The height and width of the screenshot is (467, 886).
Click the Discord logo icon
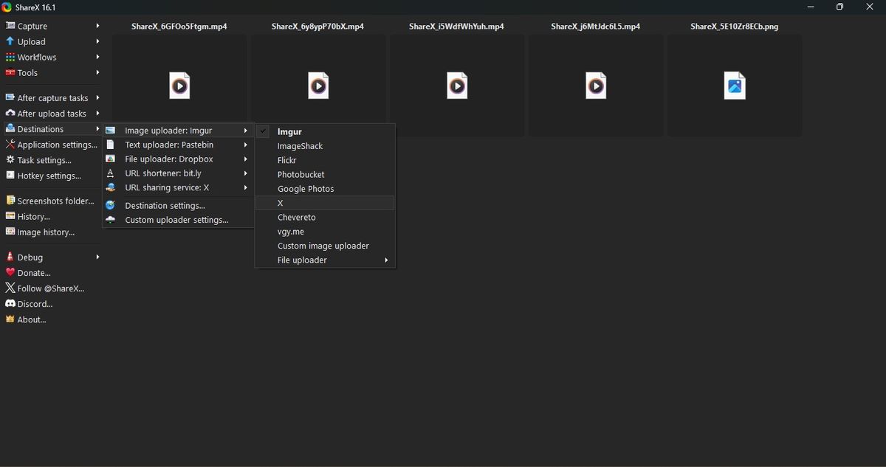click(10, 304)
